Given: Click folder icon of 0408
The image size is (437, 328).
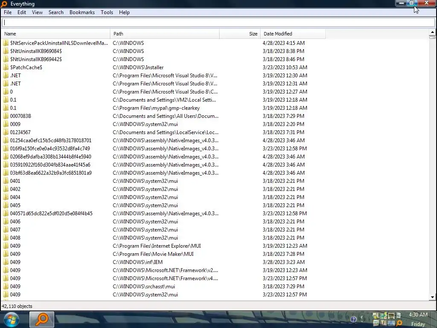Looking at the screenshot, I should click(6, 237).
